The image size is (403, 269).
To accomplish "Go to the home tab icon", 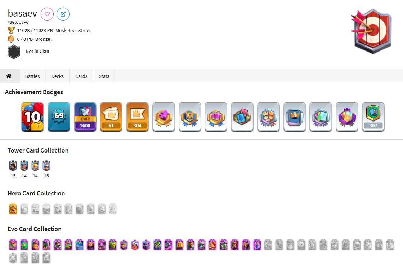I will tap(9, 76).
